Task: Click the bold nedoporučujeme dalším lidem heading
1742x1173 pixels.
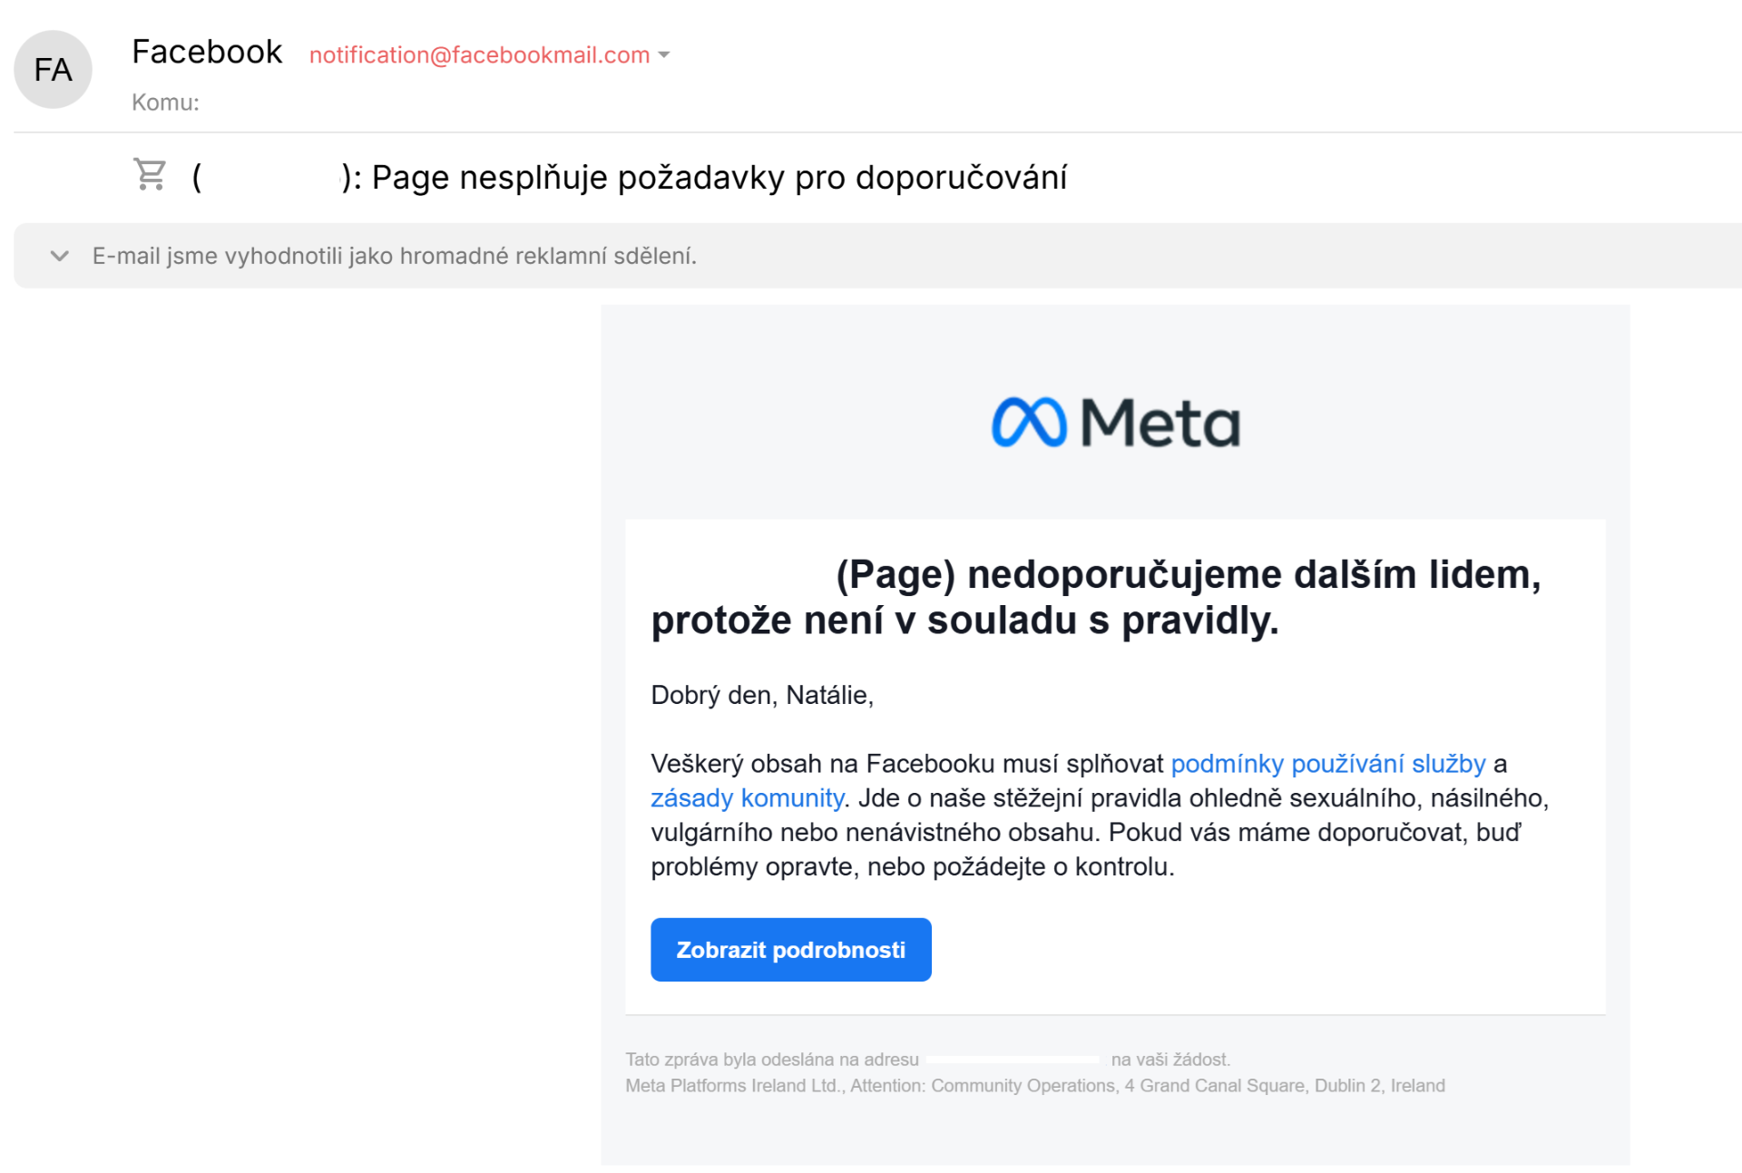Action: [1096, 598]
